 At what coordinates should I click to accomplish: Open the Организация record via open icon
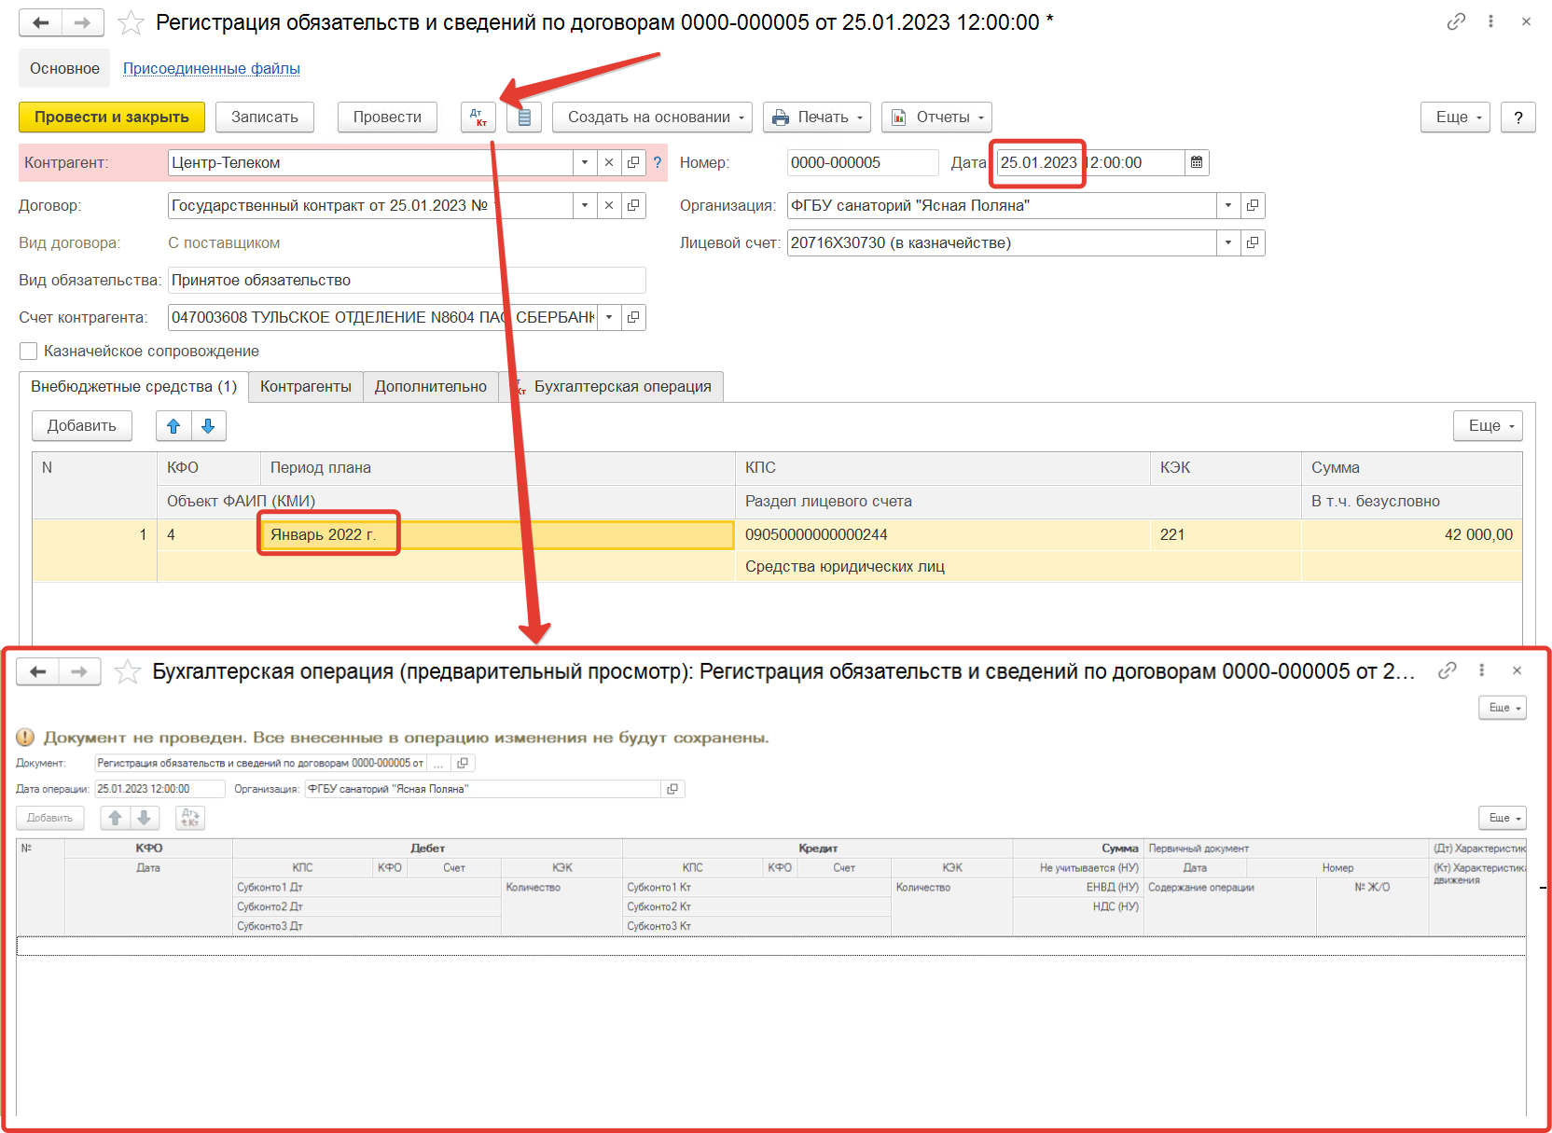point(1253,205)
